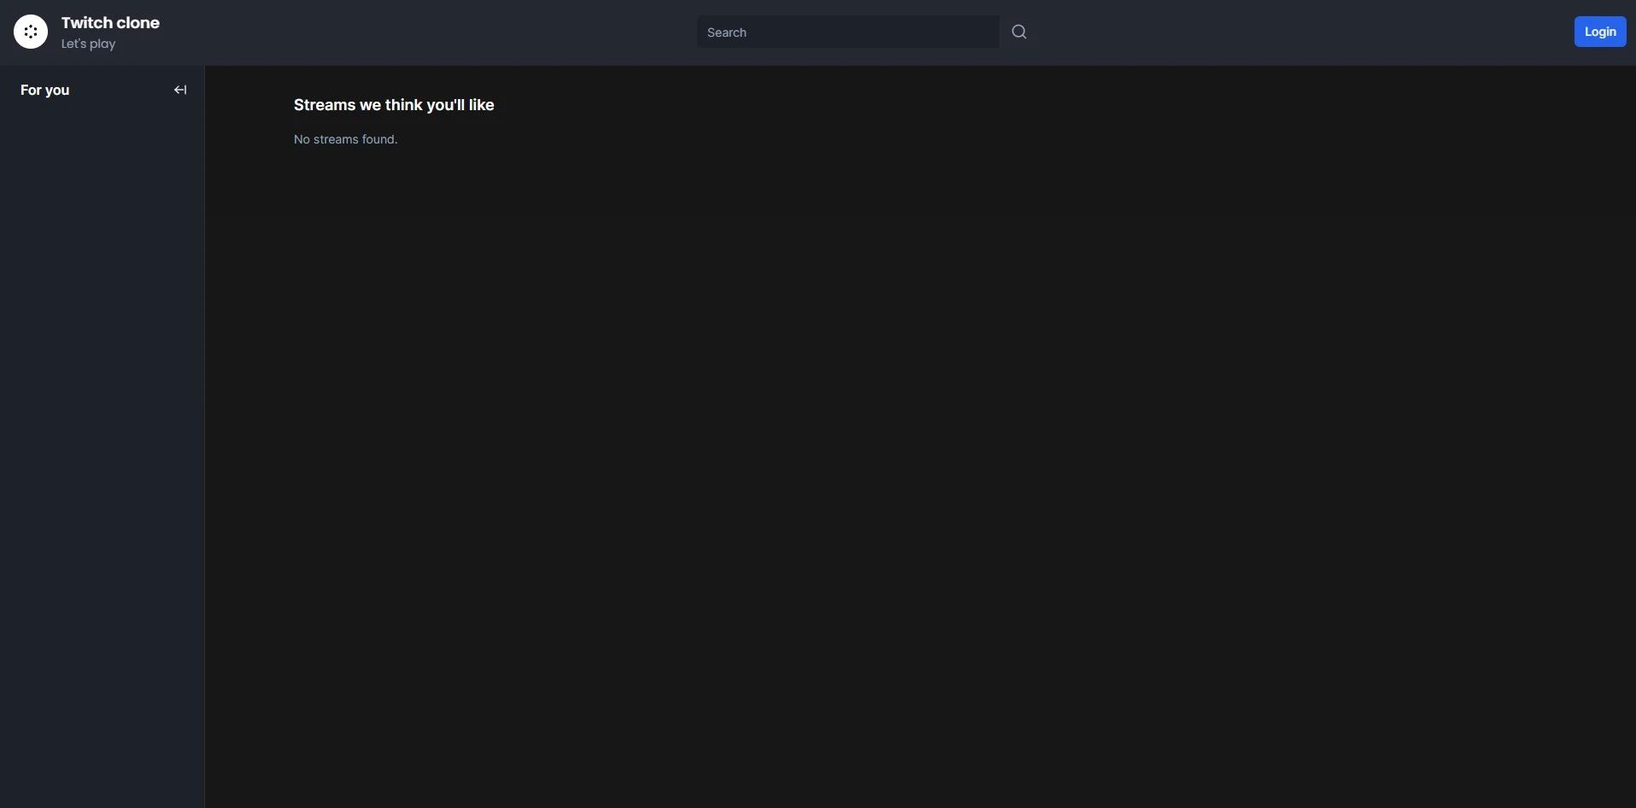Click the For you sidebar heading
Screen dimensions: 1636x808
(x=44, y=90)
